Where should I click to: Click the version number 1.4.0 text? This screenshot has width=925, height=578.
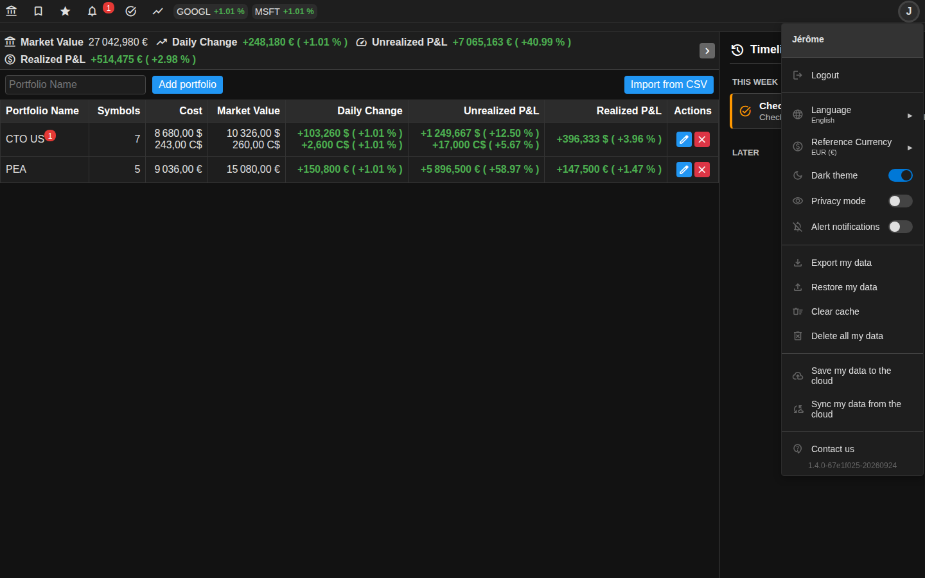pyautogui.click(x=852, y=466)
